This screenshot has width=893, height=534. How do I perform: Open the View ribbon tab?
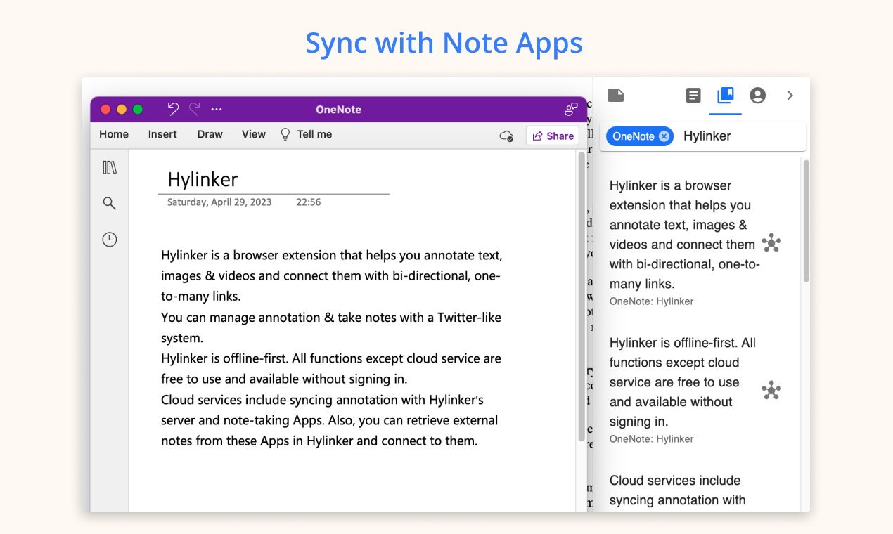click(254, 134)
